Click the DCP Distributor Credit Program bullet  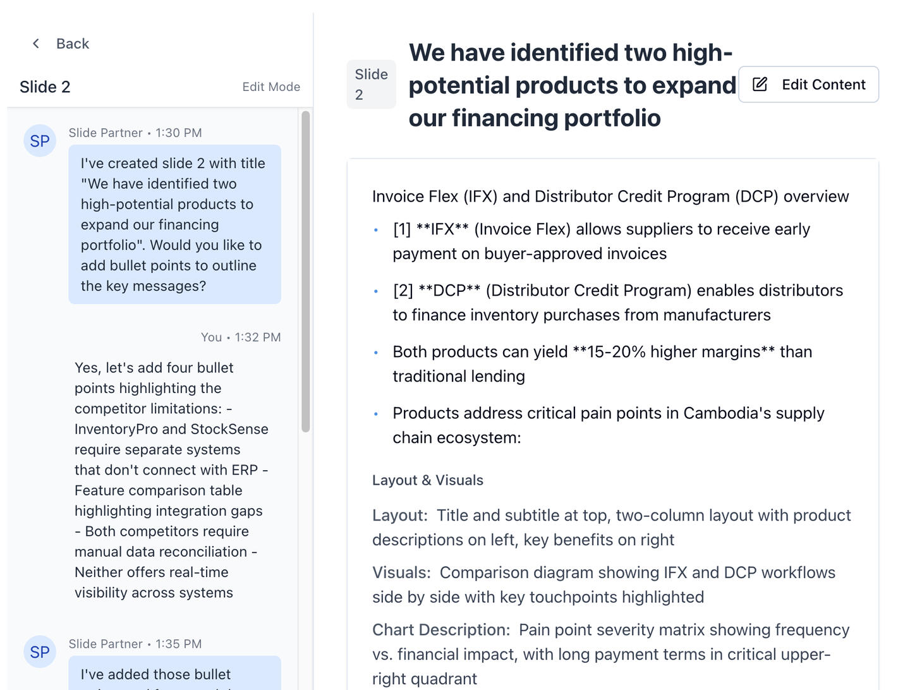click(x=617, y=303)
